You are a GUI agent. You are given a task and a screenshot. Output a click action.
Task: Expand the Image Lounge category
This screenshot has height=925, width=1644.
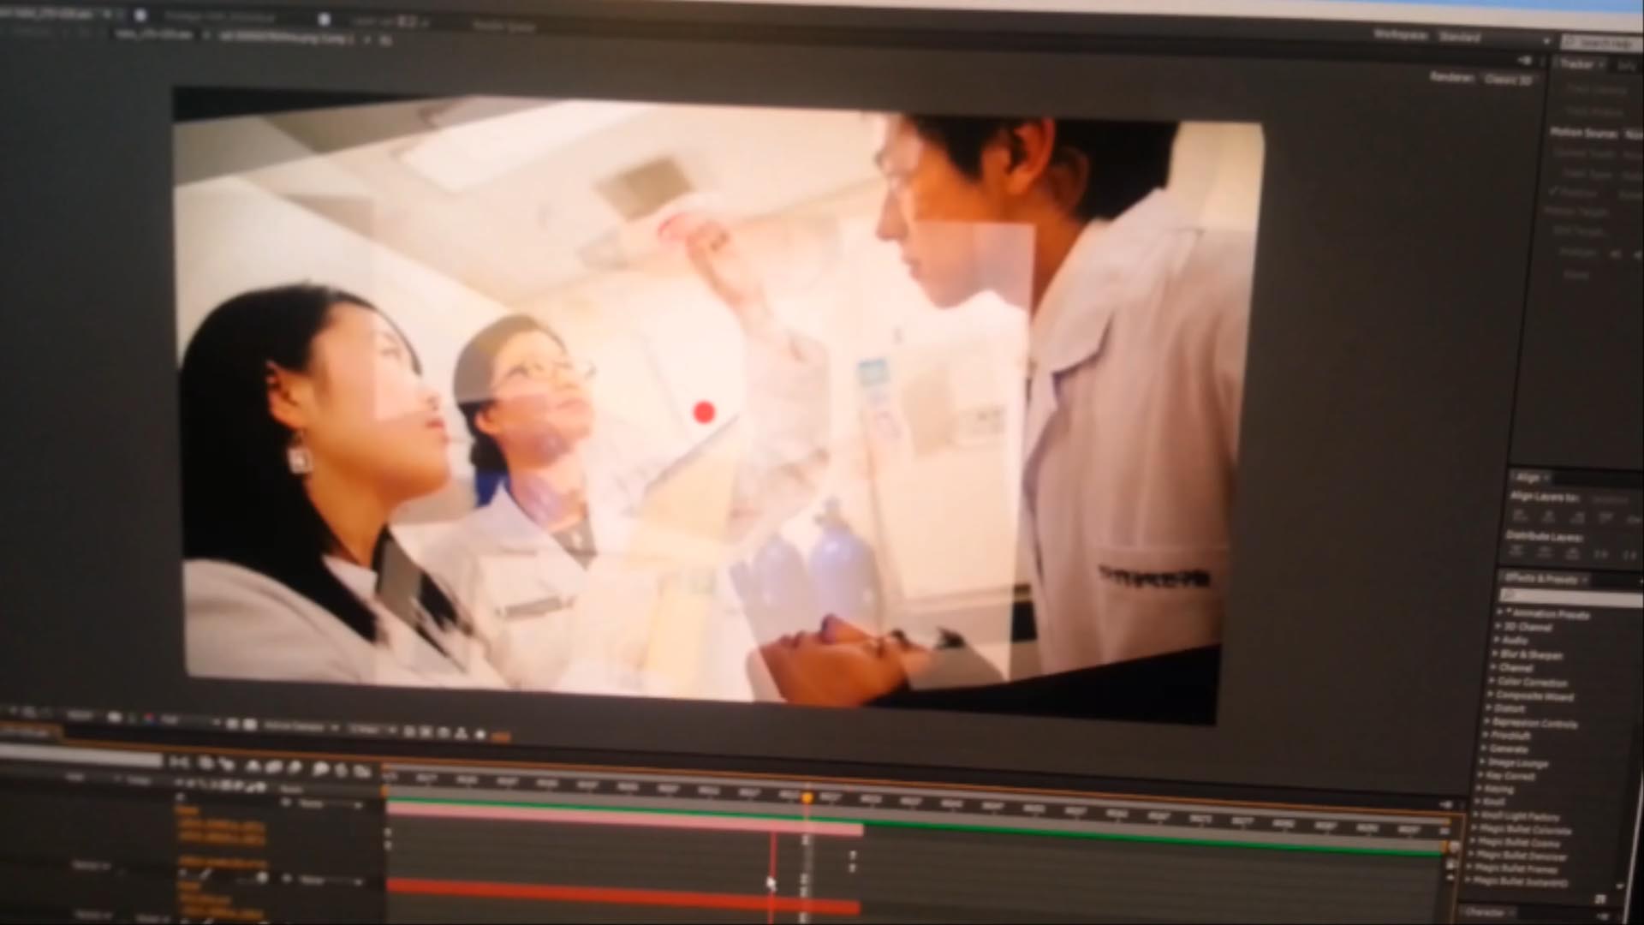click(x=1516, y=762)
